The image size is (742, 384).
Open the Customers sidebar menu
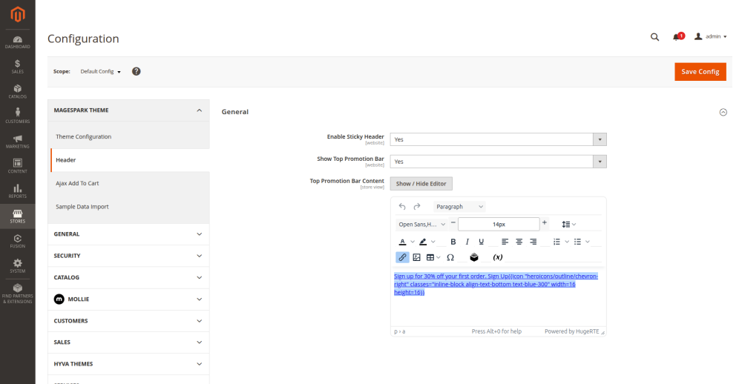pyautogui.click(x=18, y=116)
